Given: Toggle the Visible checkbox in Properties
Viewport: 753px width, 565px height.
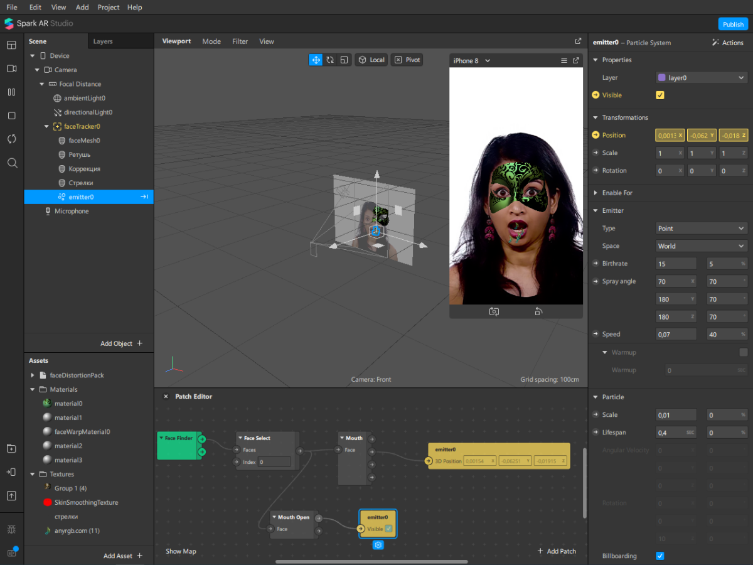Looking at the screenshot, I should pos(660,95).
